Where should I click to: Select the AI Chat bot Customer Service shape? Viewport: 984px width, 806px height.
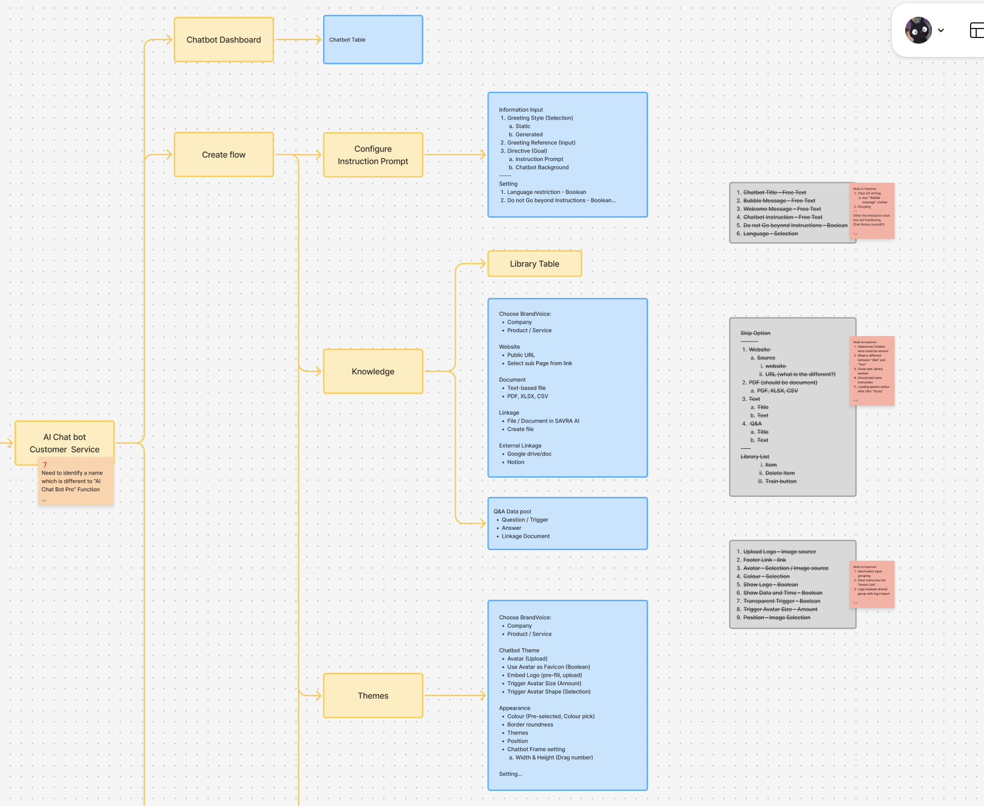pos(65,443)
